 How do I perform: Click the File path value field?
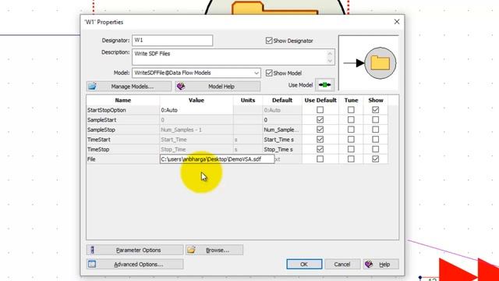pos(217,159)
